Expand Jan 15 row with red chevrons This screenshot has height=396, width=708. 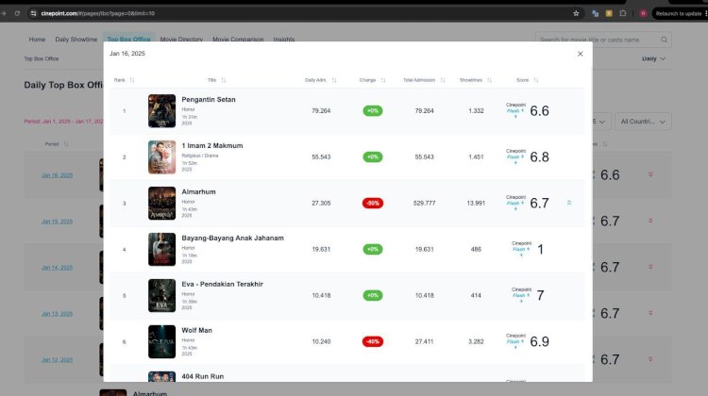coord(650,221)
